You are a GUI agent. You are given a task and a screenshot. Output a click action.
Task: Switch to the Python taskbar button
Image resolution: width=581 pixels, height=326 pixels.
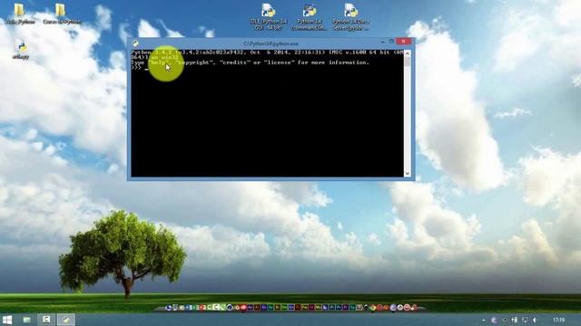tap(66, 320)
